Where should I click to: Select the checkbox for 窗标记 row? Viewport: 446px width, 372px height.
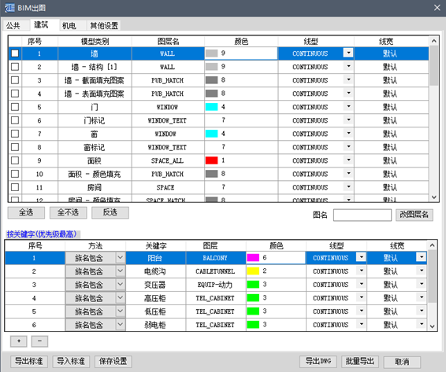coord(15,147)
